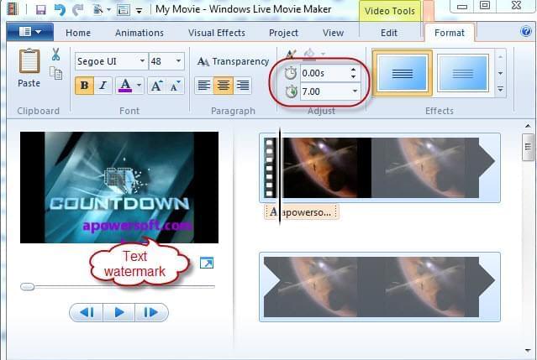Open Help via the question mark icon
Screen dimensions: 537x360
[x=526, y=33]
